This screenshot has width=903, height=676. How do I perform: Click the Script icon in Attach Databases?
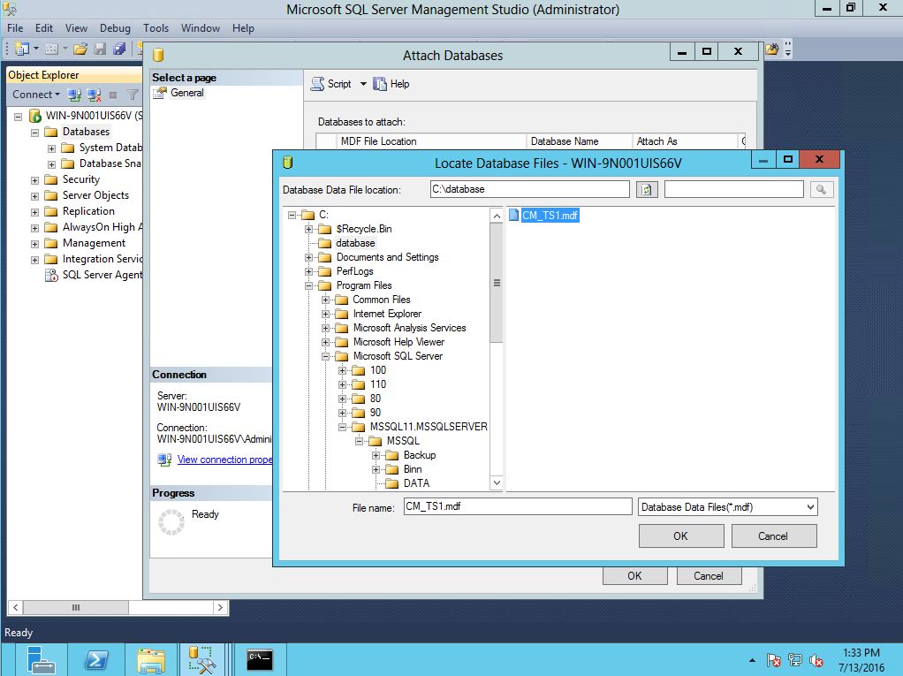[x=317, y=84]
